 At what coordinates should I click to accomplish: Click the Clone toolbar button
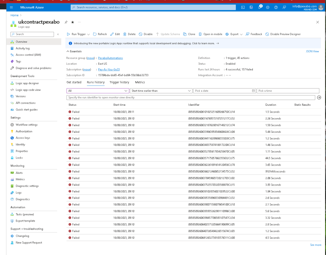click(189, 34)
